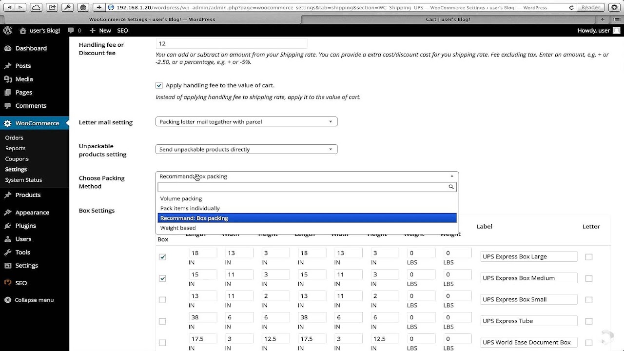
Task: Open WooCommerce System Status submenu
Action: coord(23,180)
